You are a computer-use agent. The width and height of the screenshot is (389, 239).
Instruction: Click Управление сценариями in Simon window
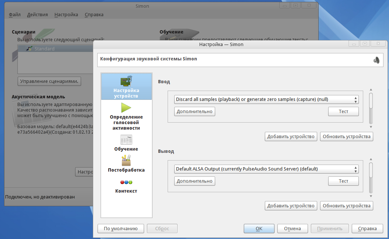(49, 81)
